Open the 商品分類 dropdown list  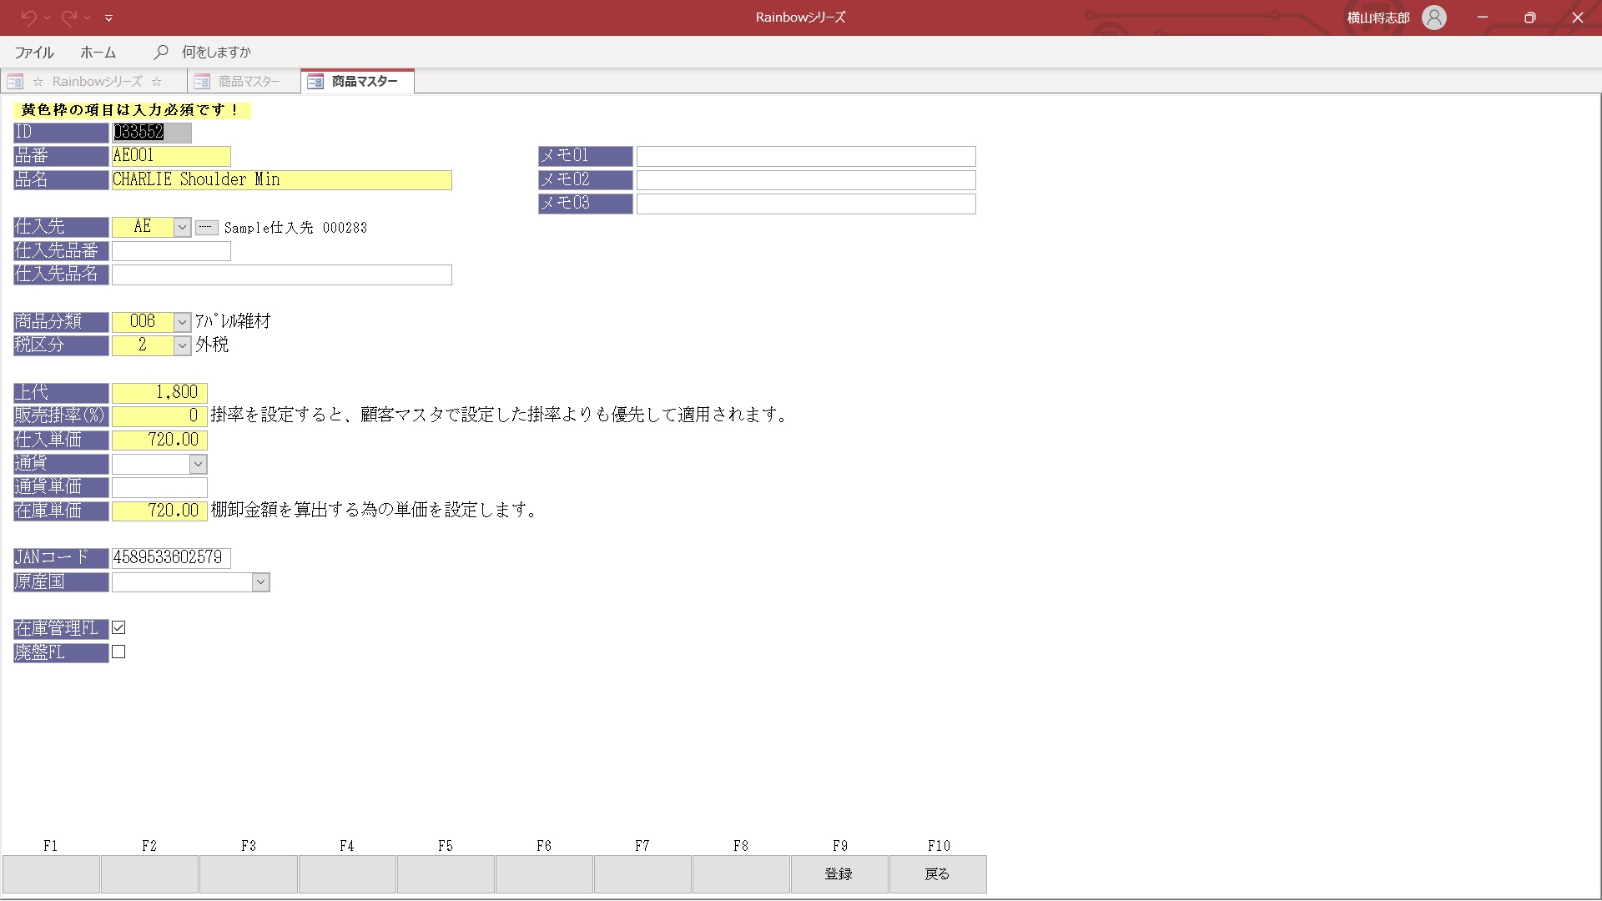(x=182, y=322)
